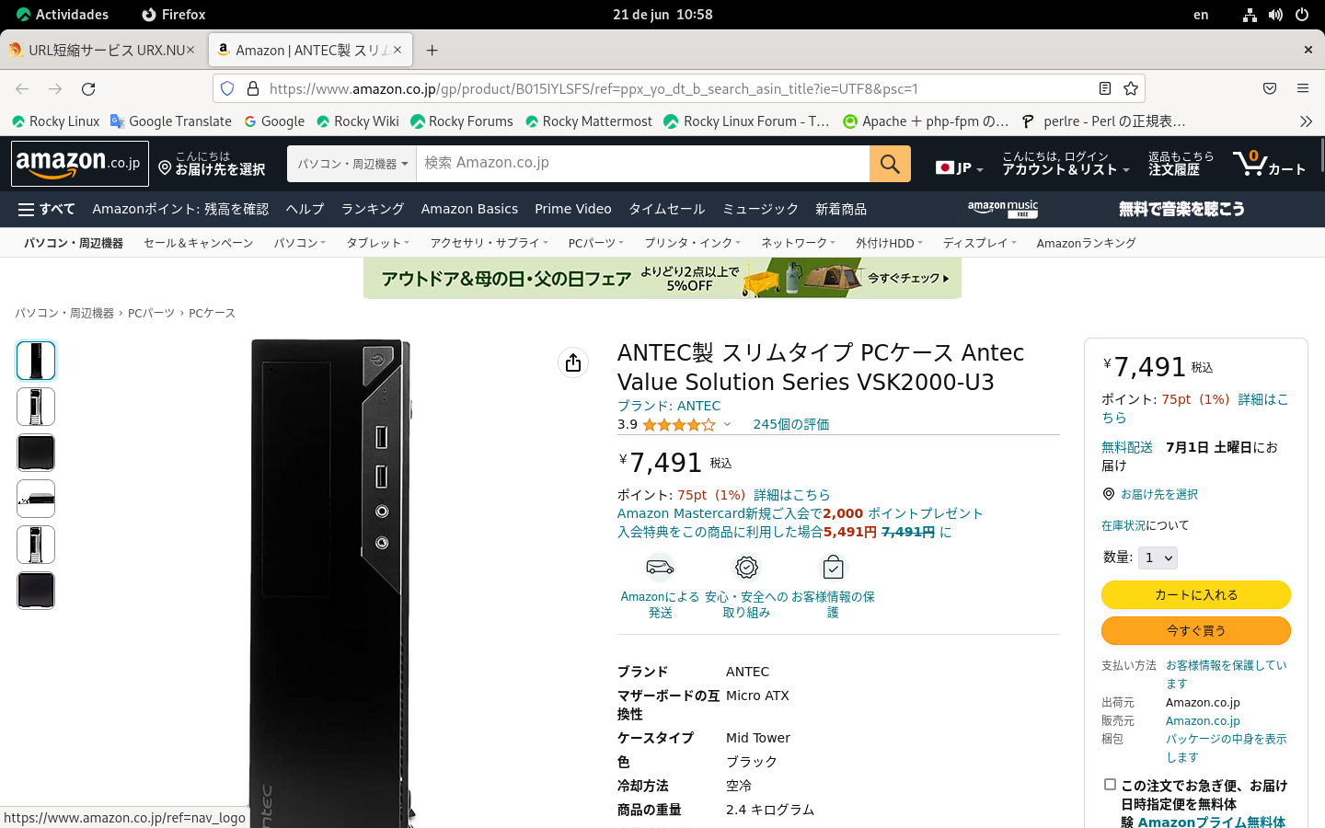This screenshot has height=828, width=1325.
Task: Click the Amazon.co.jp logo
Action: click(x=79, y=163)
